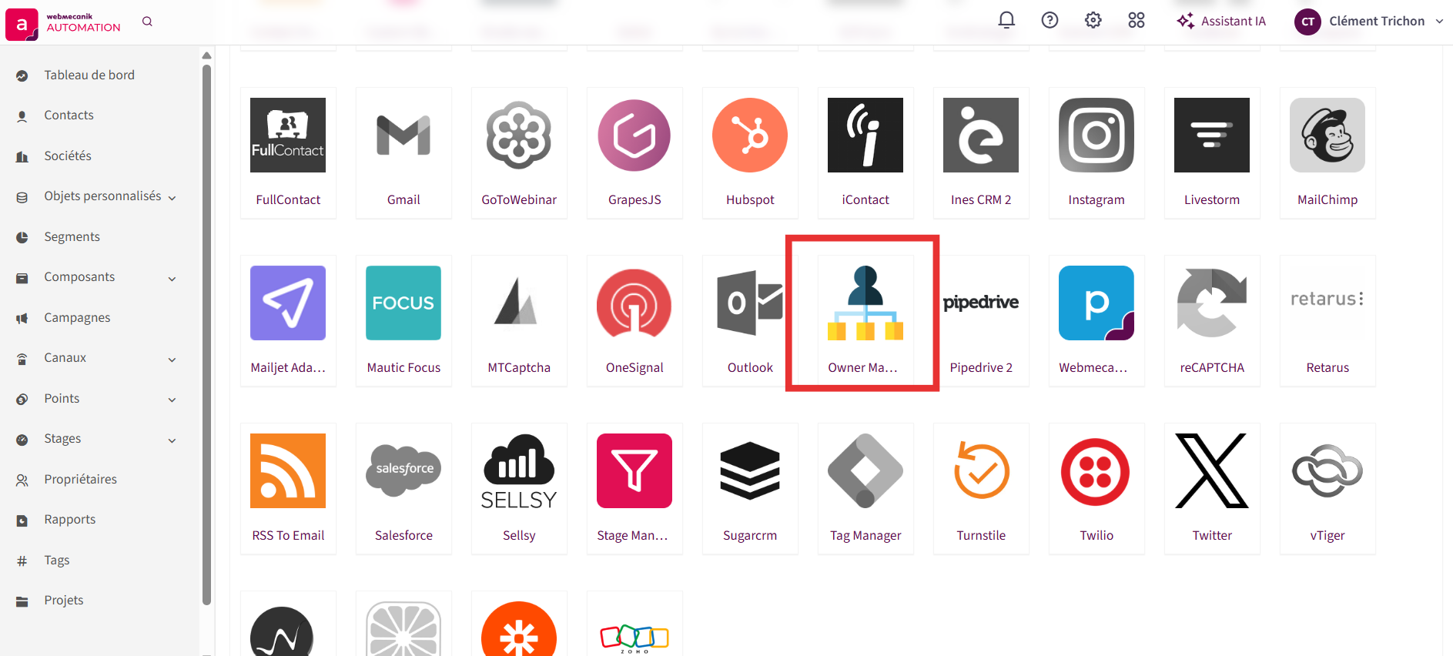Click the CT user avatar
This screenshot has height=656, width=1453.
(x=1307, y=22)
